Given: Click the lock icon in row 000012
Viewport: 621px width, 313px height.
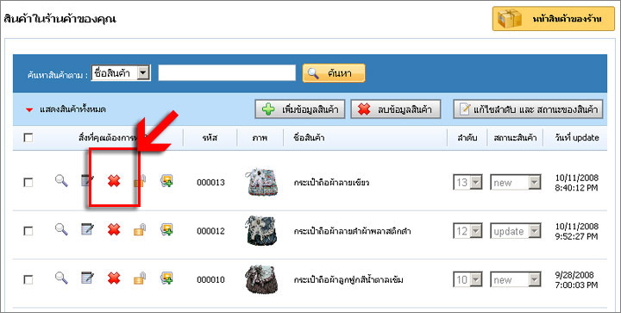Looking at the screenshot, I should [140, 229].
